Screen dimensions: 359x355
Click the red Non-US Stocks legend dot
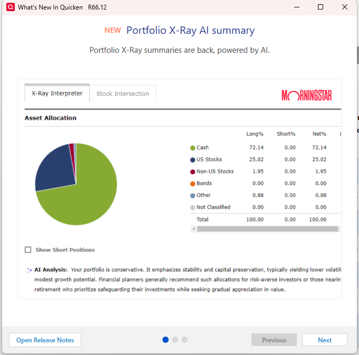click(x=192, y=172)
